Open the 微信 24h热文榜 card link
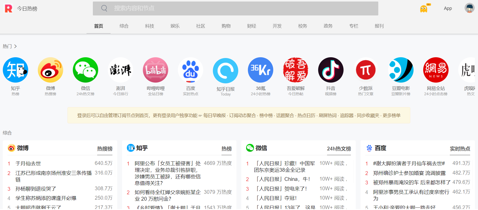The width and height of the screenshot is (478, 210). point(339,149)
